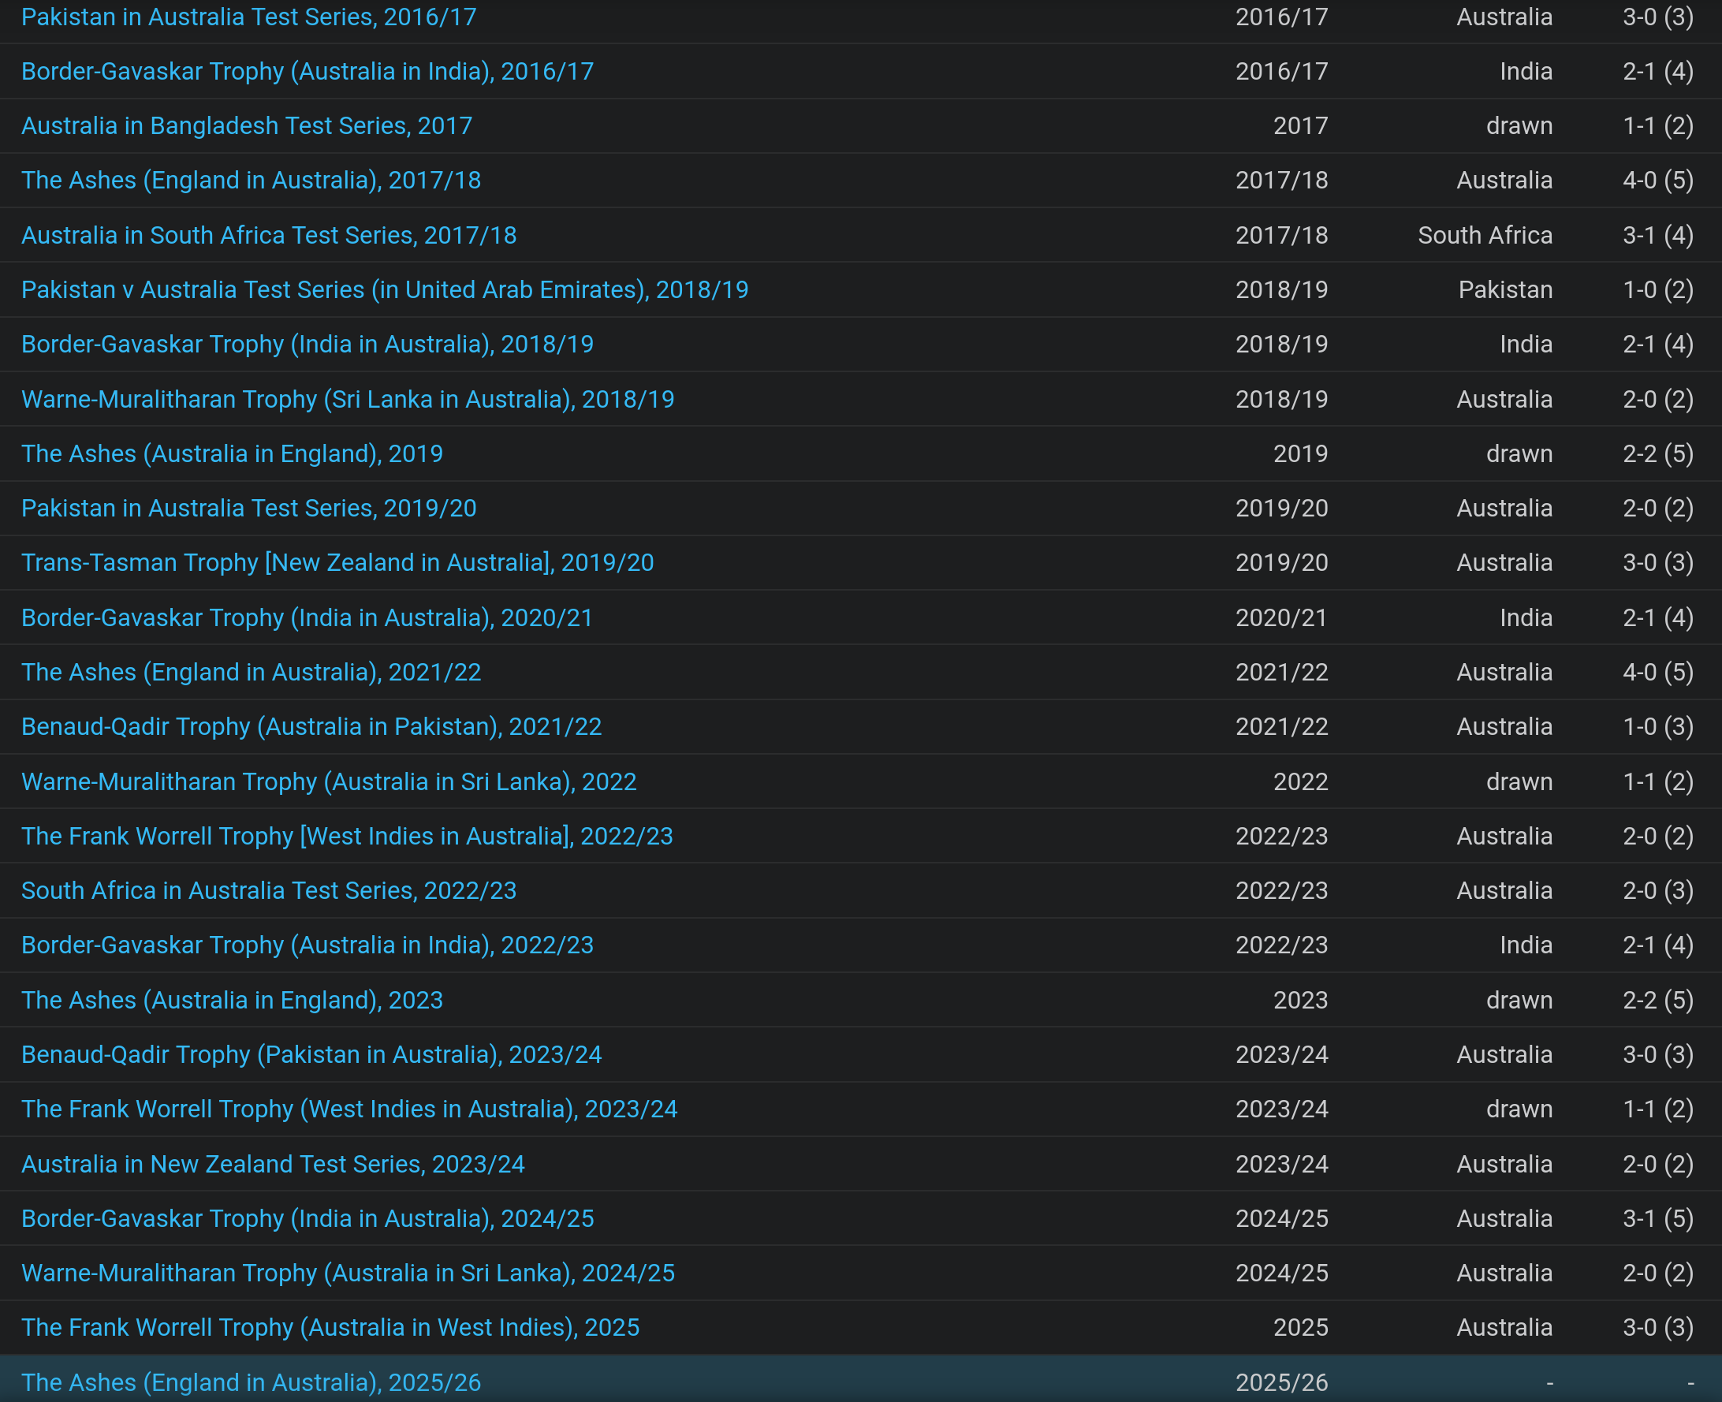Open highlighted Ashes 2025/26 series row
Image resolution: width=1722 pixels, height=1402 pixels.
coord(251,1381)
